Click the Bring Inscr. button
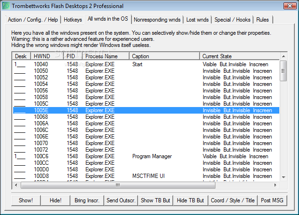 point(87,200)
